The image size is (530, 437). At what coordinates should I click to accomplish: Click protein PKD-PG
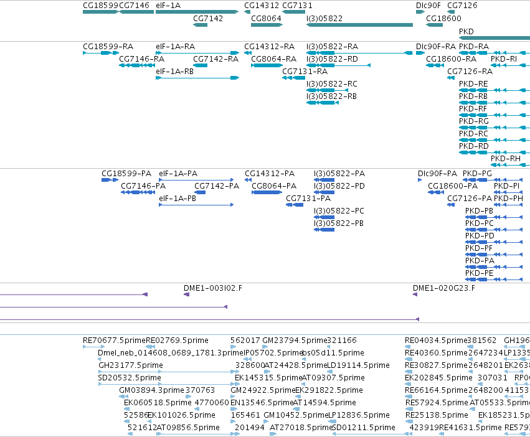(477, 174)
